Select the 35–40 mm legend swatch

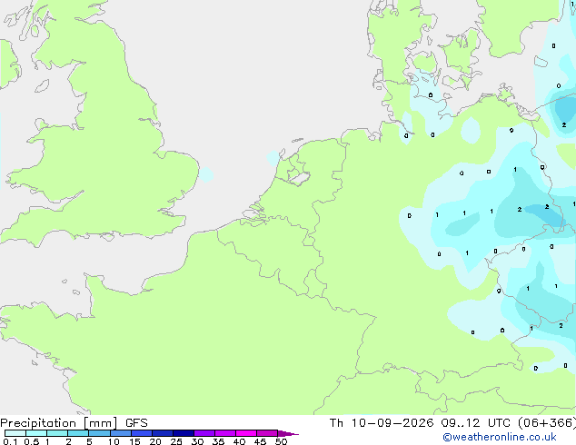[225, 433]
